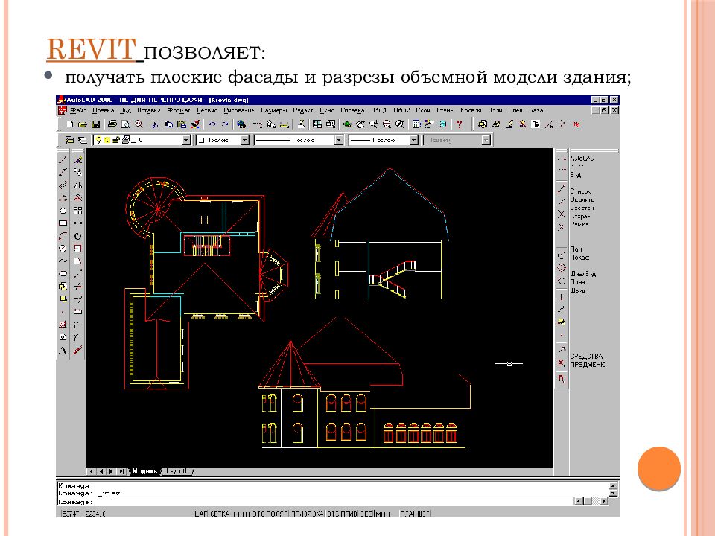
Task: Save the drawing using the floppy disk icon
Action: click(96, 124)
